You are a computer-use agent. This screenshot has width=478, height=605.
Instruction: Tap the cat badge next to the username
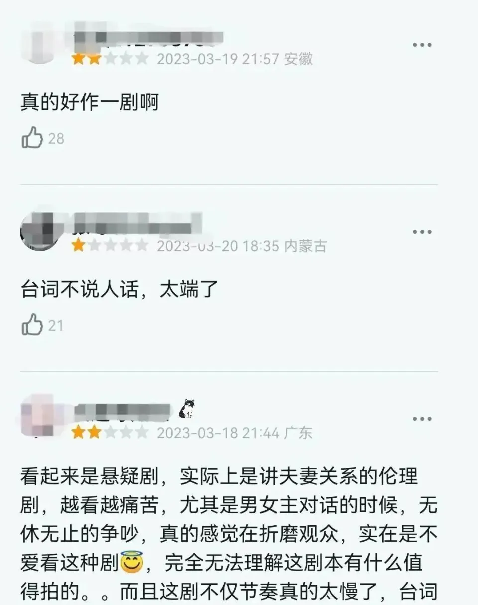click(187, 409)
